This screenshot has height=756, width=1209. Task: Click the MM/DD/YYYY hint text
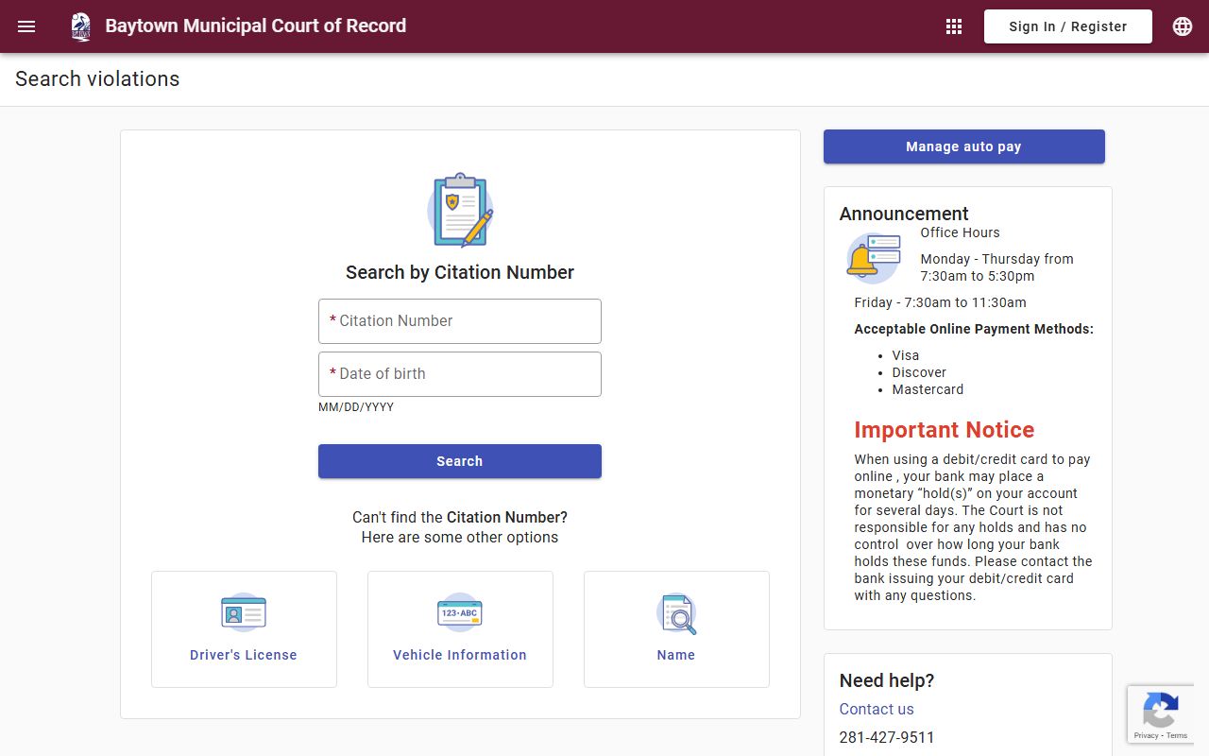point(356,407)
